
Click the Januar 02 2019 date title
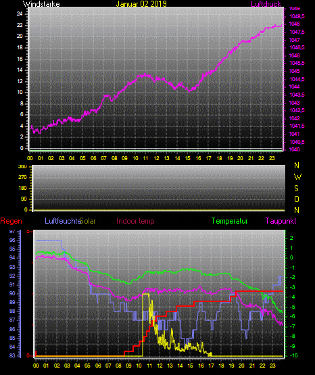[141, 4]
